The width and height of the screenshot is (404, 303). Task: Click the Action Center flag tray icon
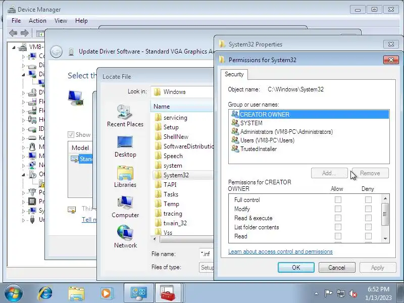[x=328, y=293]
